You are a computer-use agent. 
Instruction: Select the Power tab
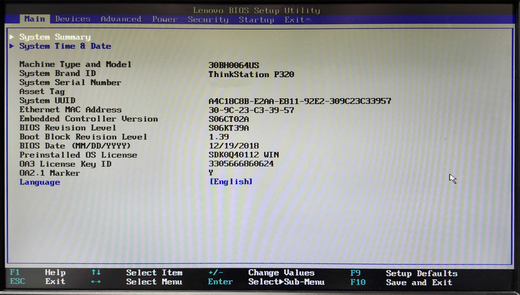tap(165, 19)
